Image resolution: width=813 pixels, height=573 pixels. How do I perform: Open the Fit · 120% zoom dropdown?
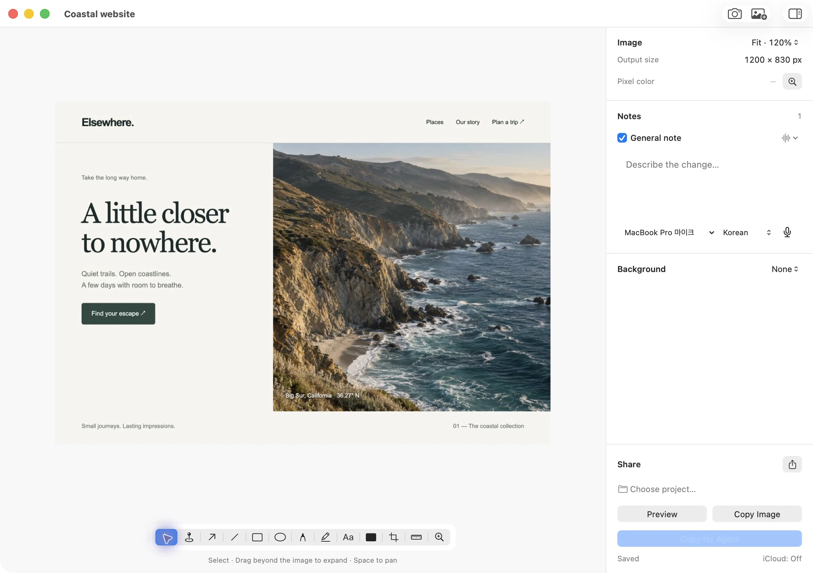click(x=775, y=42)
